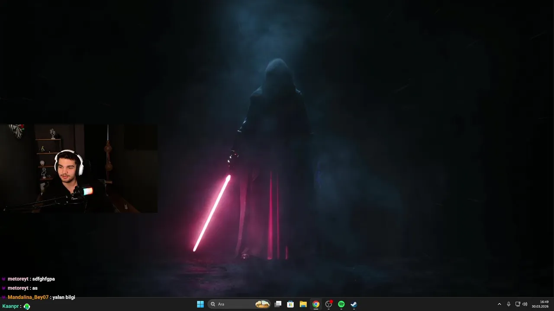Click chat message 'sdfghfgpa' from metoreyt

pyautogui.click(x=43, y=279)
